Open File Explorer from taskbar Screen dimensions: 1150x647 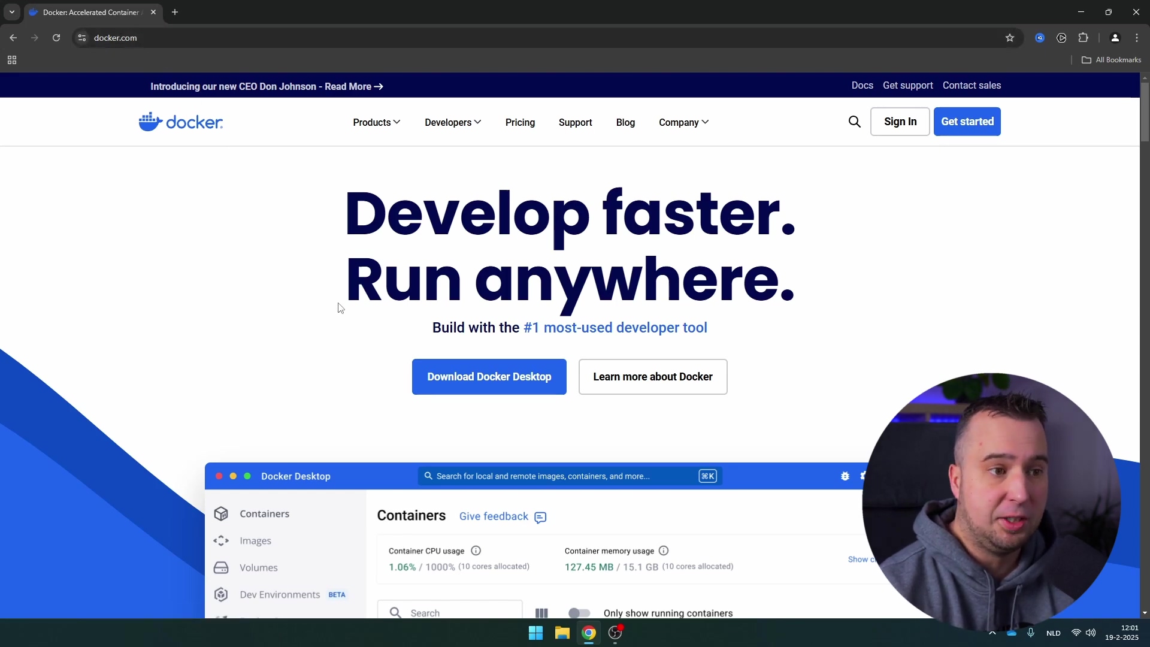click(x=562, y=633)
